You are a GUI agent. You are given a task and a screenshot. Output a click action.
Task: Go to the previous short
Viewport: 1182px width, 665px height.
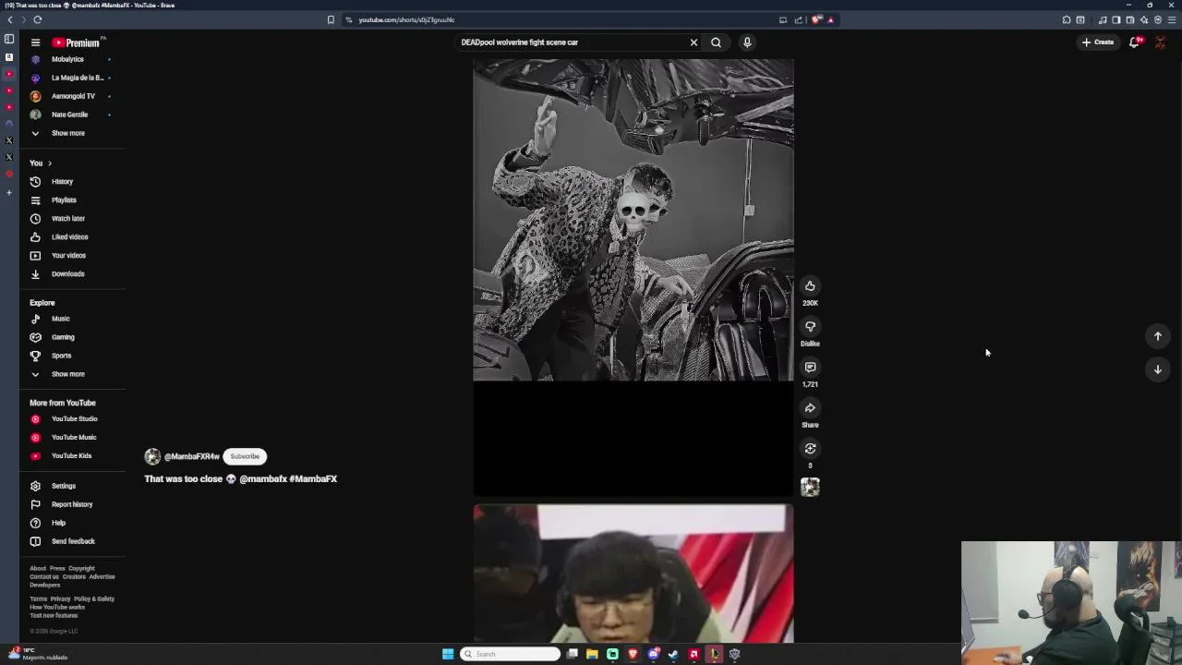(1157, 336)
